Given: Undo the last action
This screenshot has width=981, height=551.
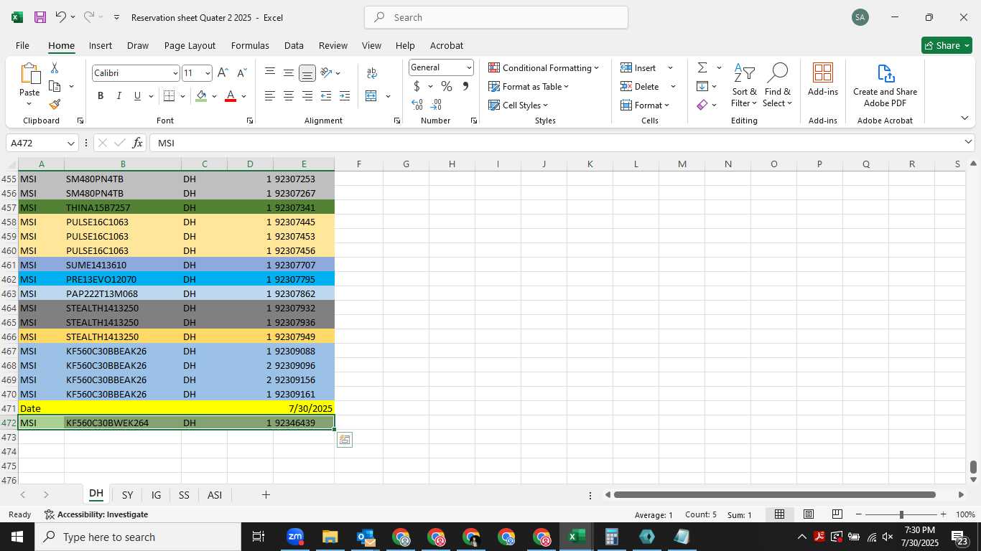Looking at the screenshot, I should 60,17.
